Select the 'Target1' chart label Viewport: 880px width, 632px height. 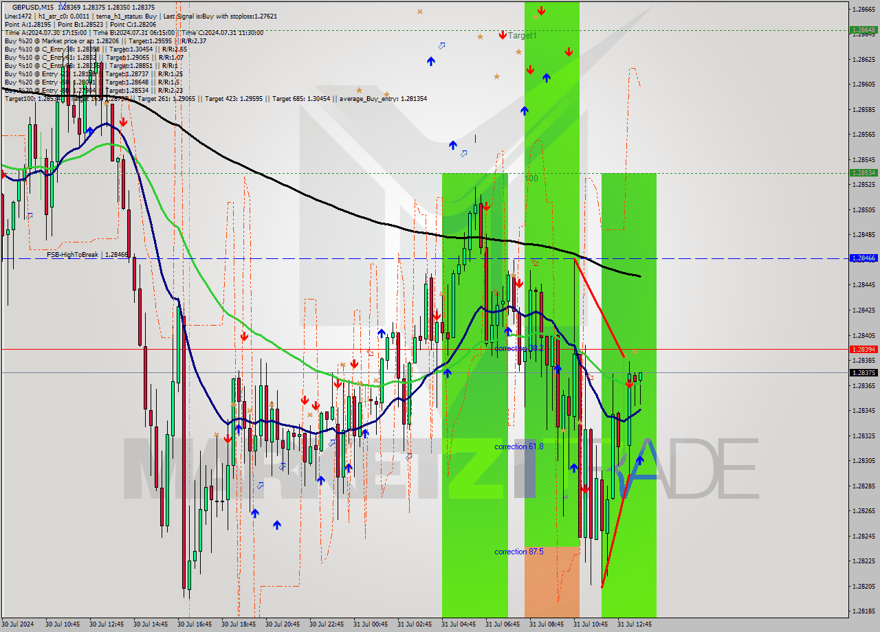[522, 35]
